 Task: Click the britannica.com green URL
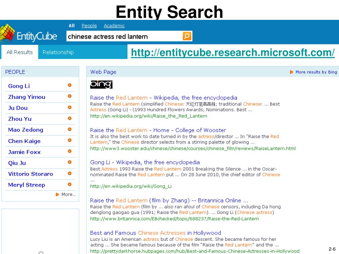(174, 219)
